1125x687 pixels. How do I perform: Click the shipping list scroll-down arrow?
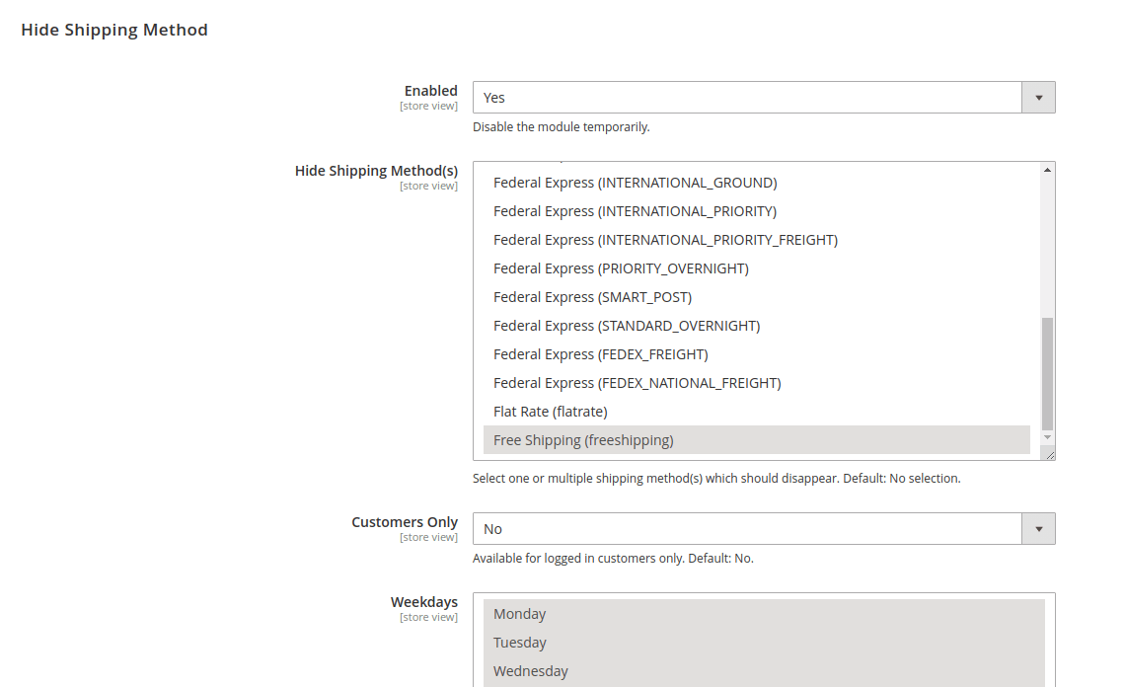[x=1047, y=437]
